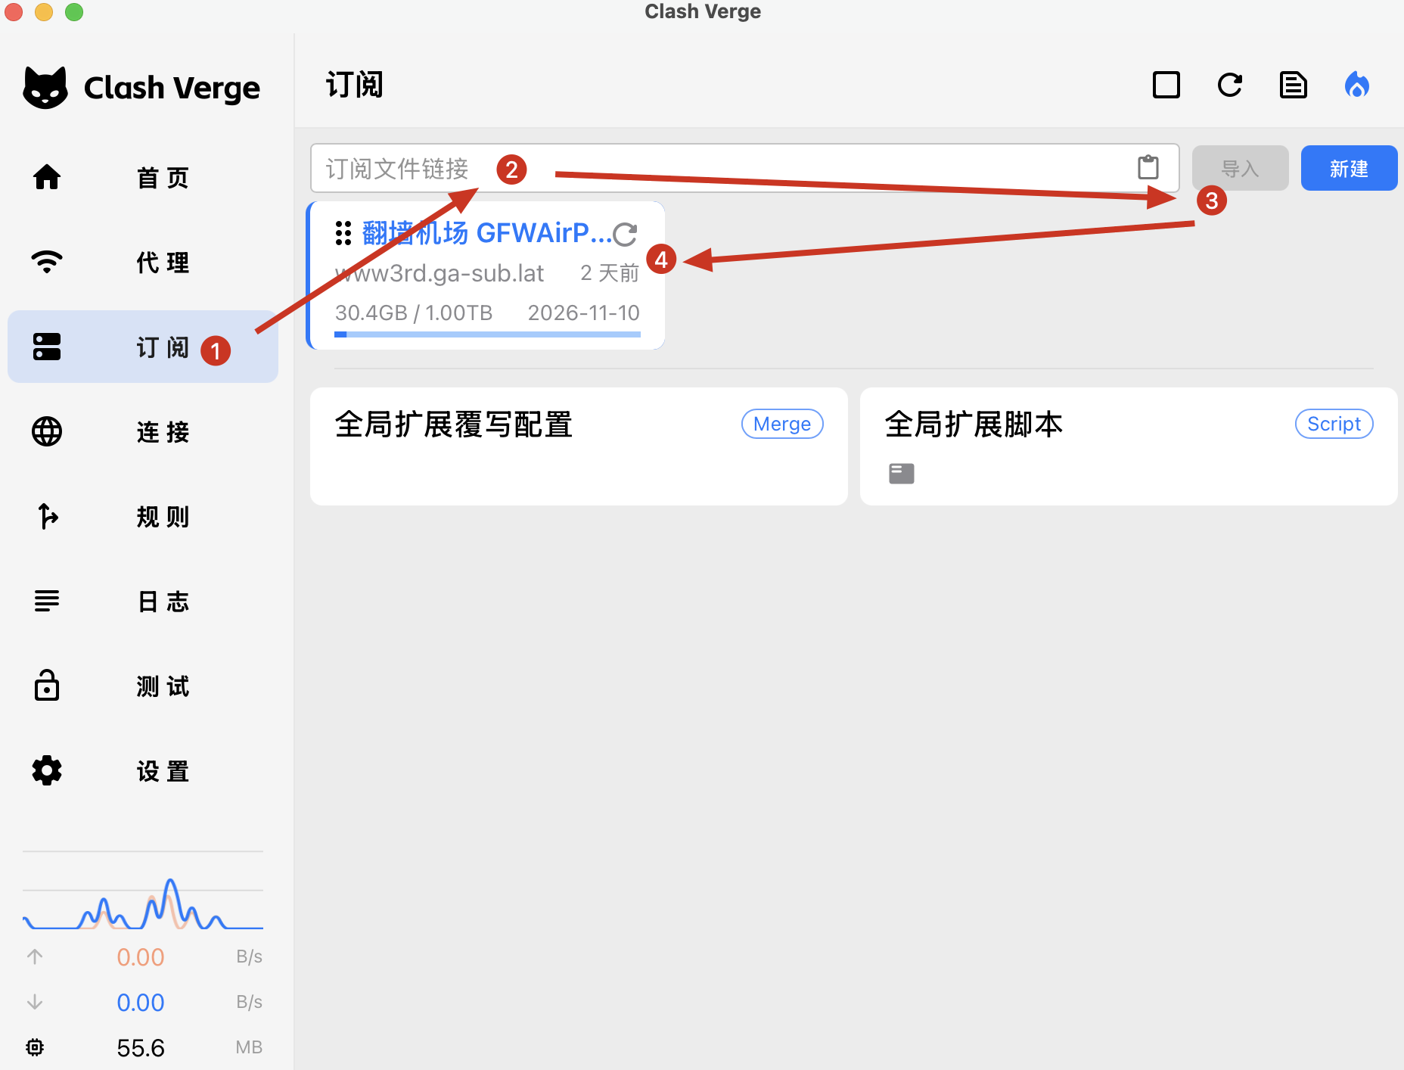Click the Merge badge
The image size is (1404, 1070).
click(x=782, y=424)
